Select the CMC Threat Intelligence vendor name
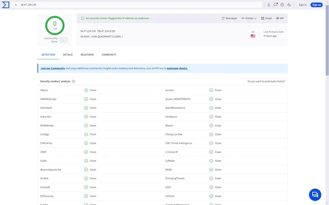 pyautogui.click(x=179, y=143)
